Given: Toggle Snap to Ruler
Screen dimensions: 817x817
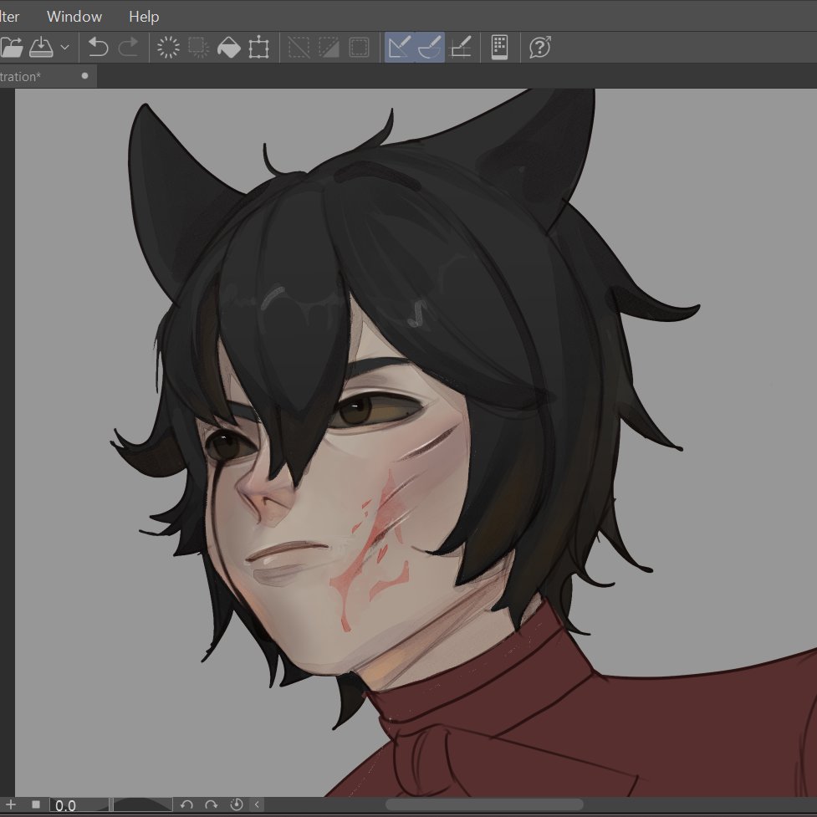Looking at the screenshot, I should (400, 48).
